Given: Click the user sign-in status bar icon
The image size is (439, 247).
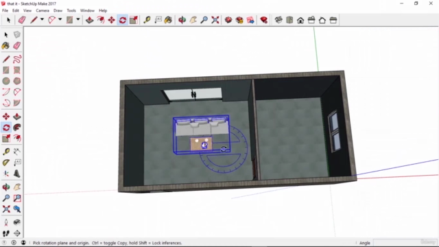Looking at the screenshot, I should pos(23,242).
